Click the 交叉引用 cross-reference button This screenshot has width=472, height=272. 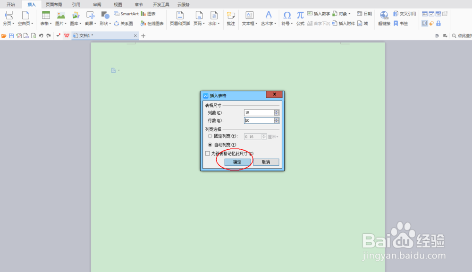click(x=405, y=14)
